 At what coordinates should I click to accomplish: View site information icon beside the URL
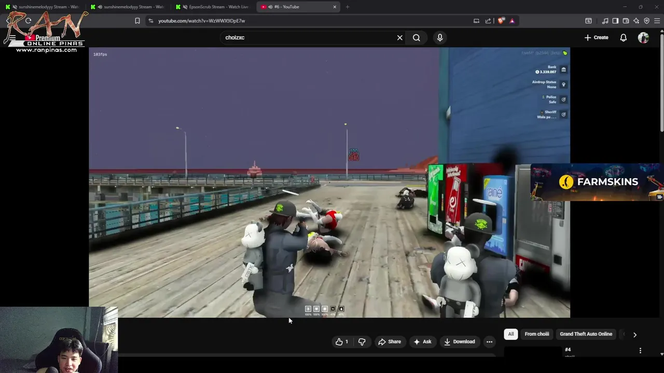point(150,21)
